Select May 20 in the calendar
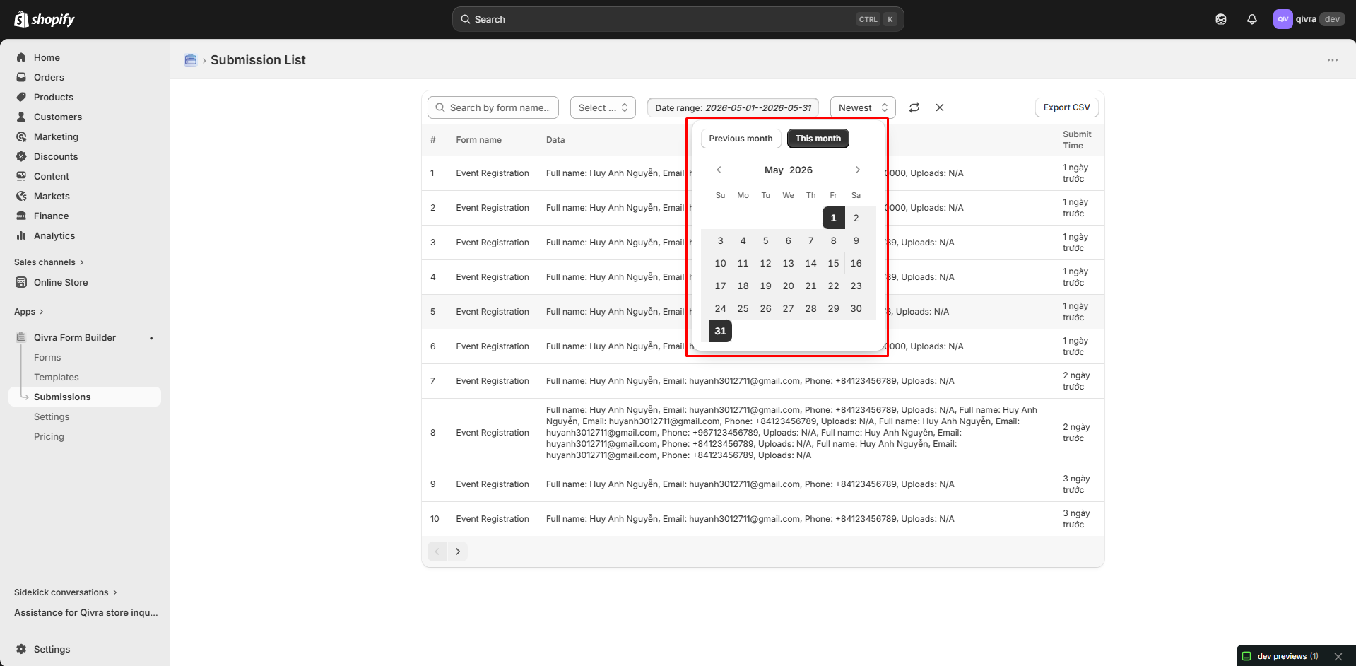 (x=788, y=286)
